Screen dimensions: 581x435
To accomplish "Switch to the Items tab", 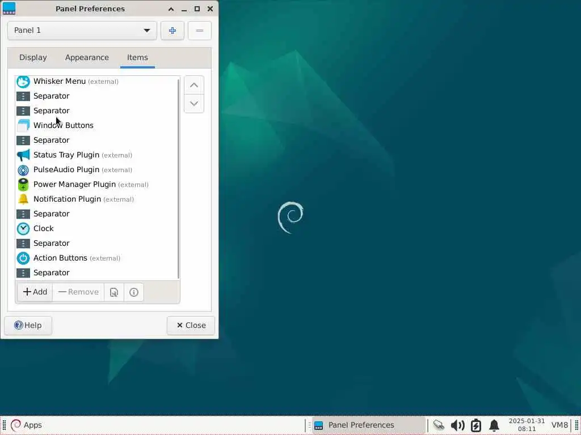I will [137, 57].
